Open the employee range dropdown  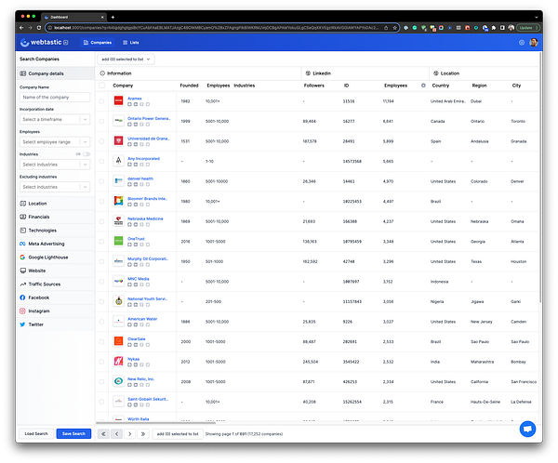[x=55, y=142]
